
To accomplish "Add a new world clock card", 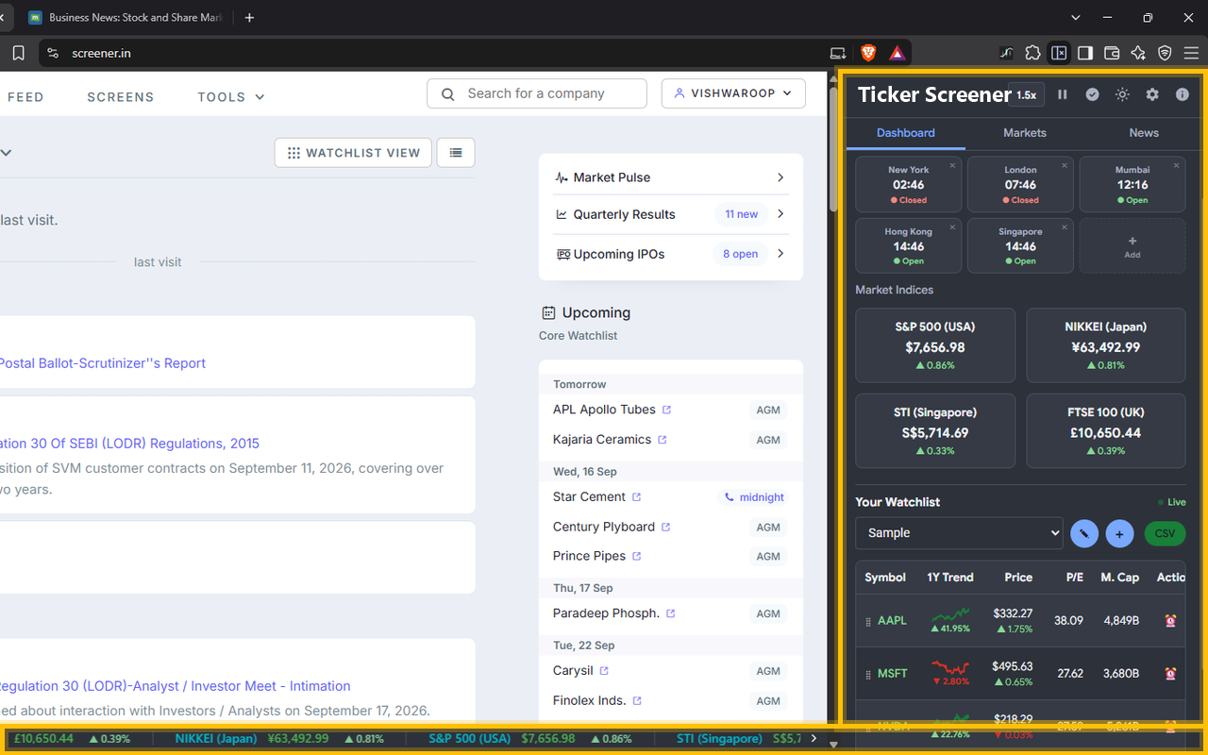I will [1132, 246].
